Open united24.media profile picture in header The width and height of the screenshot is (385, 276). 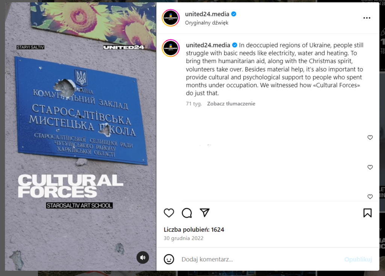[x=171, y=18]
